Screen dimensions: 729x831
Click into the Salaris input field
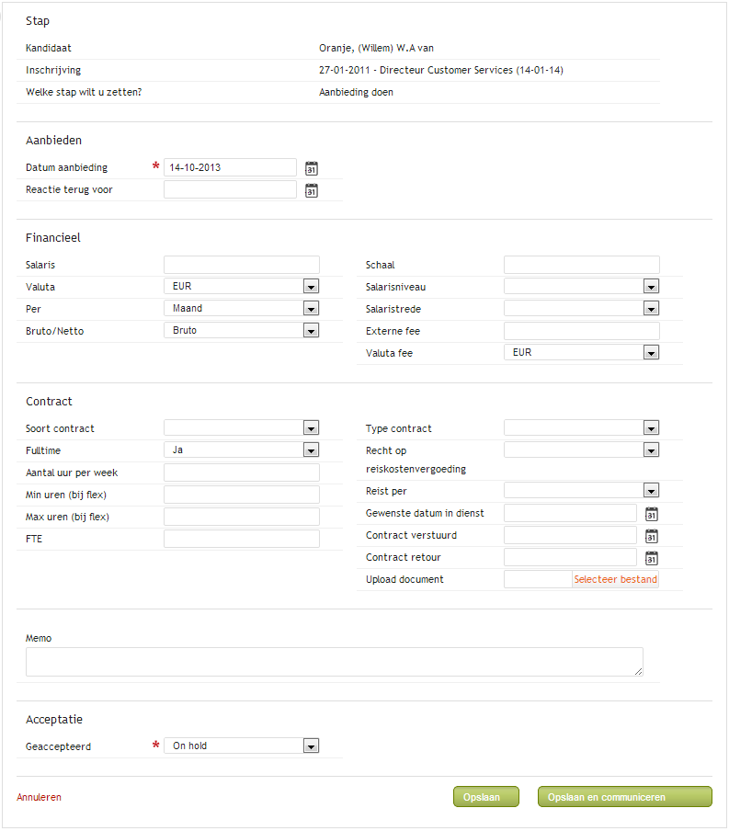(x=242, y=265)
